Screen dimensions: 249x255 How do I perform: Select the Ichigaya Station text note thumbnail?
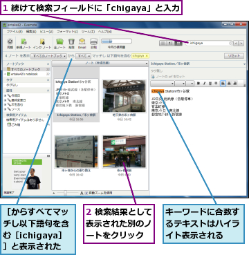[76, 95]
